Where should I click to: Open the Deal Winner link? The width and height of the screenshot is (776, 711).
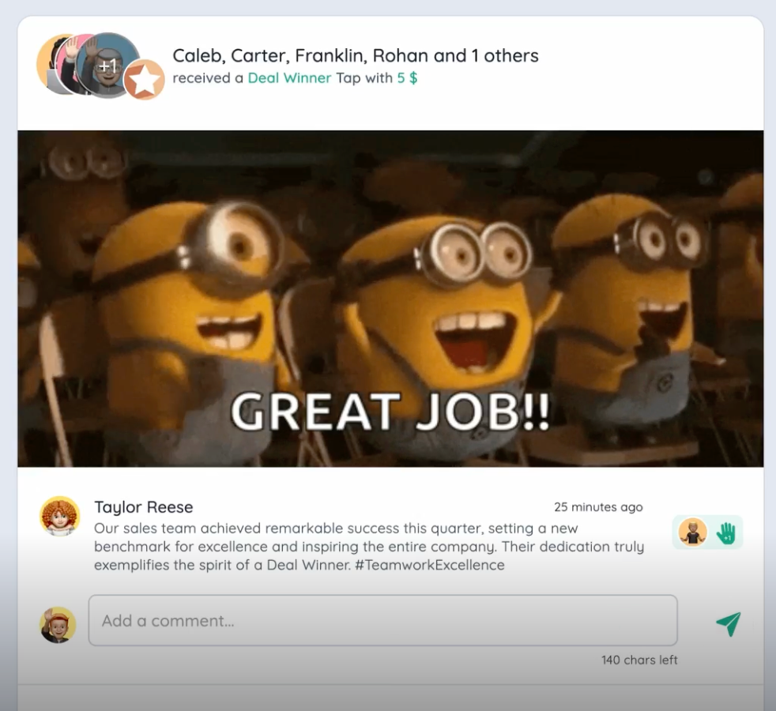point(289,78)
